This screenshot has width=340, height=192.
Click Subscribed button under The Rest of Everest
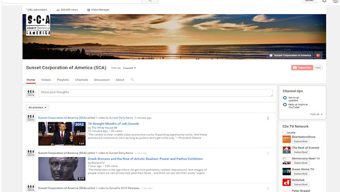coord(301,152)
